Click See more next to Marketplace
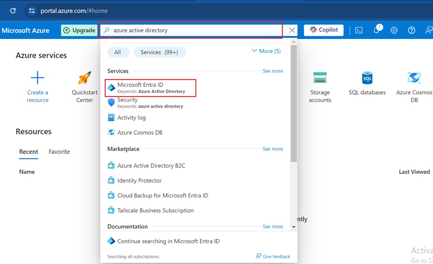Viewport: 433px width, 264px height. [x=273, y=149]
